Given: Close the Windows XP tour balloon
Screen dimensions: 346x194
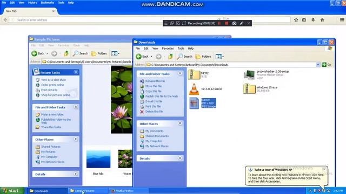Looking at the screenshot, I should click(324, 169).
